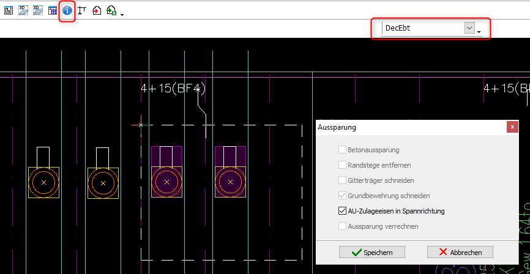This screenshot has height=274, width=530.
Task: Open the DecEbt combo box arrow
Action: [x=469, y=28]
